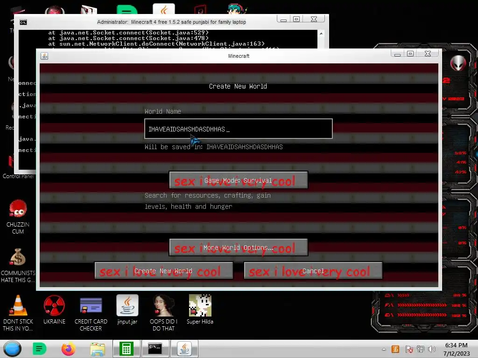Viewport: 478px width, 358px height.
Task: Click Minecraft window Java title icon
Action: tap(44, 56)
